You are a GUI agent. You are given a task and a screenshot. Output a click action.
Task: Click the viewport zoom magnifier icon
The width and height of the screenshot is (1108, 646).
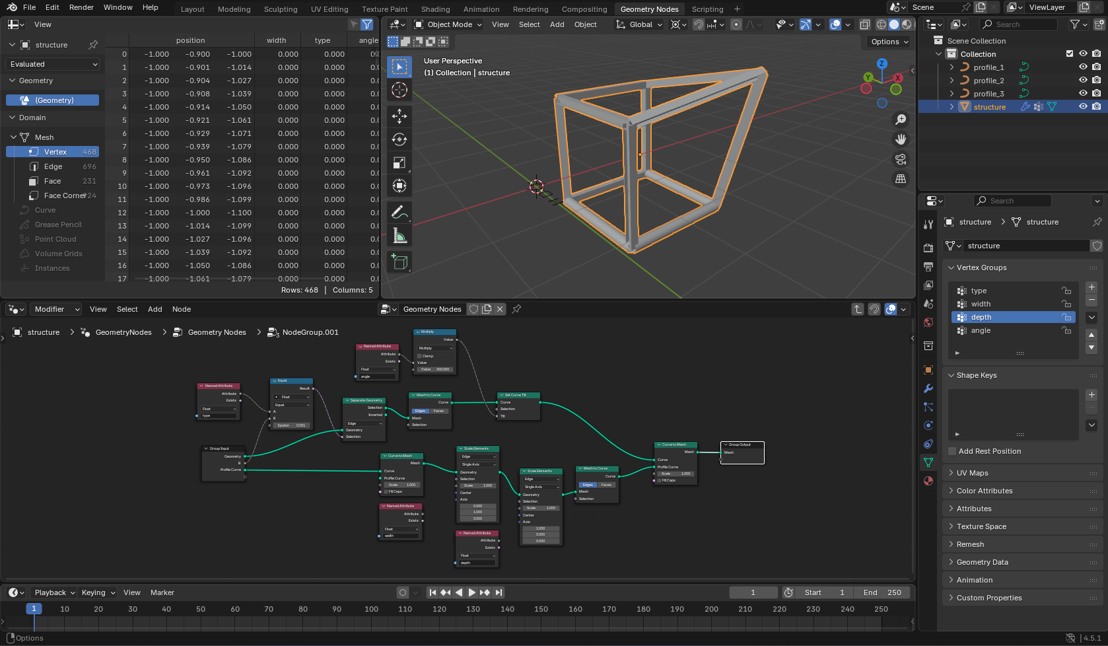click(x=901, y=120)
